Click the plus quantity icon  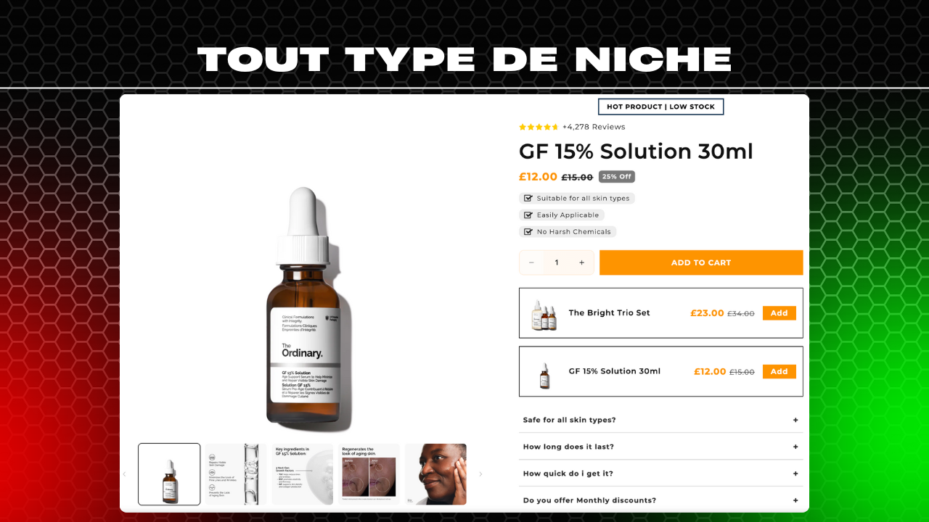click(581, 262)
